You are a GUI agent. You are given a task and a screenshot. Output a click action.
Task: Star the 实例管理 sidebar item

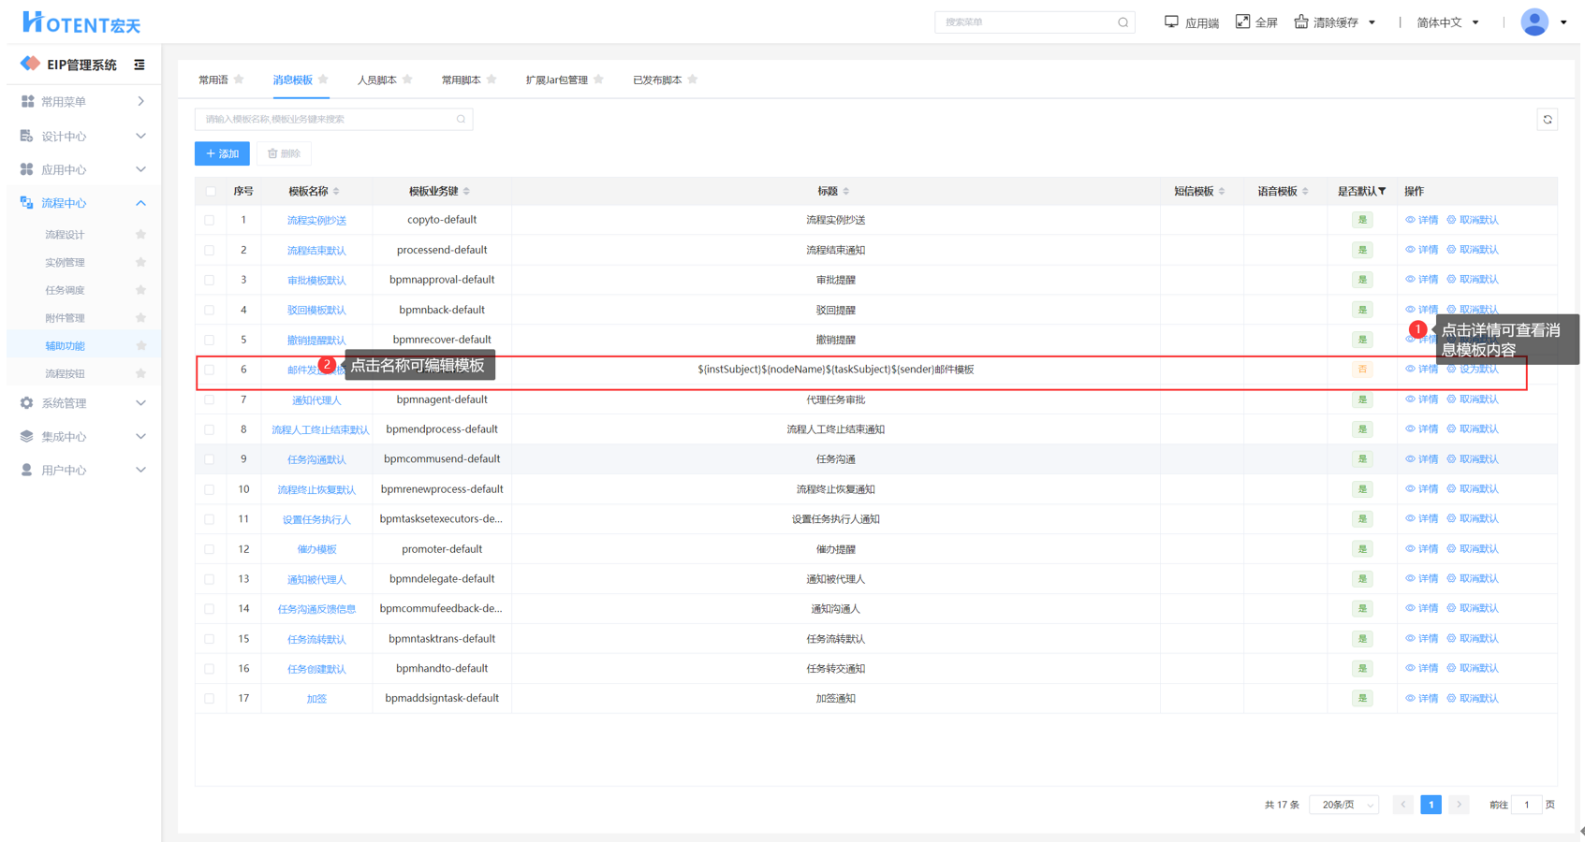pyautogui.click(x=140, y=263)
